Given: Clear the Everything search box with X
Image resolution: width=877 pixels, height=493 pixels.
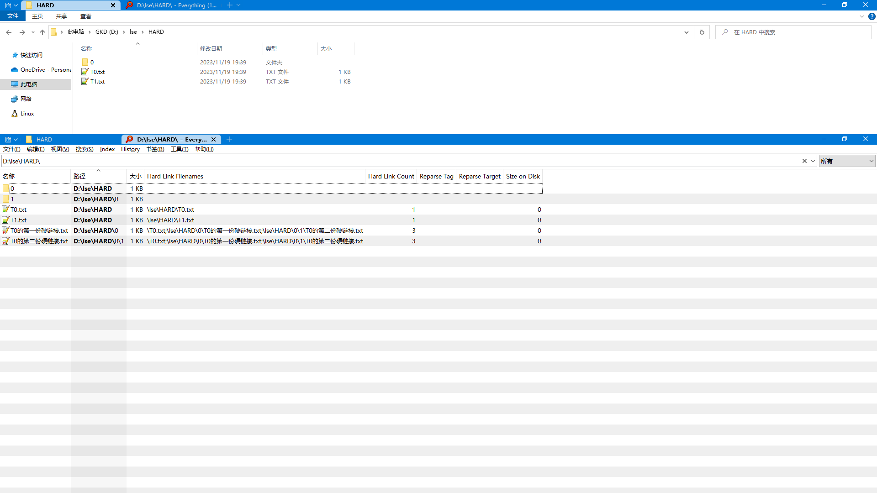Looking at the screenshot, I should (804, 161).
